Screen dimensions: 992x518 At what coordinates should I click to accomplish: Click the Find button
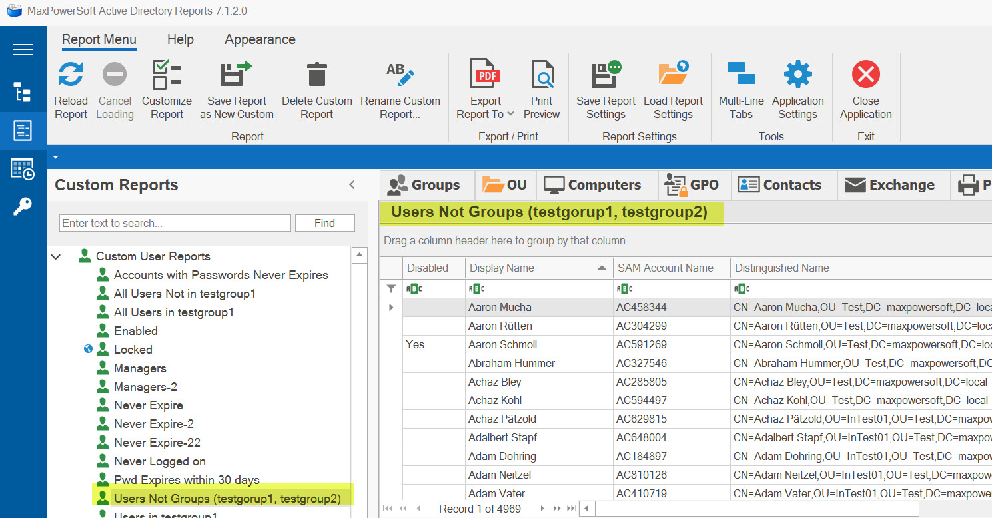coord(324,223)
